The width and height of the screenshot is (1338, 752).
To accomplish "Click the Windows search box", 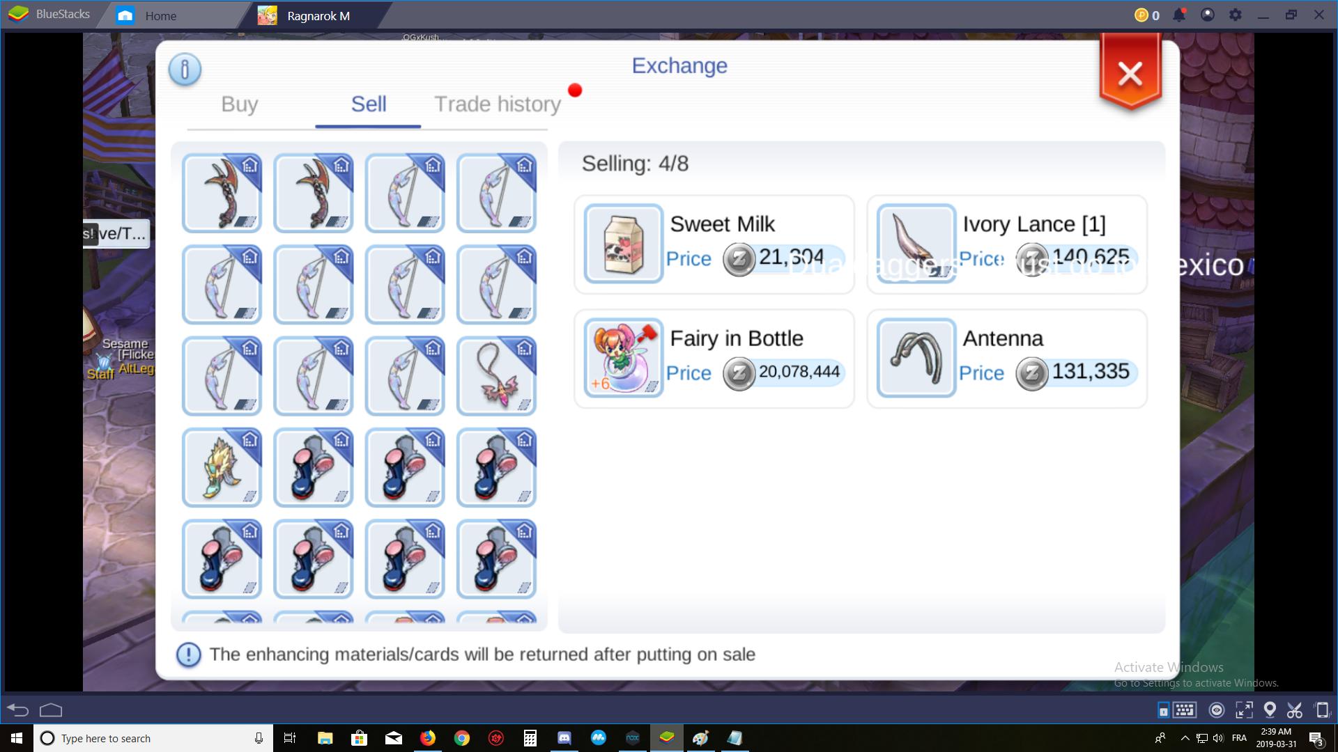I will (x=153, y=738).
